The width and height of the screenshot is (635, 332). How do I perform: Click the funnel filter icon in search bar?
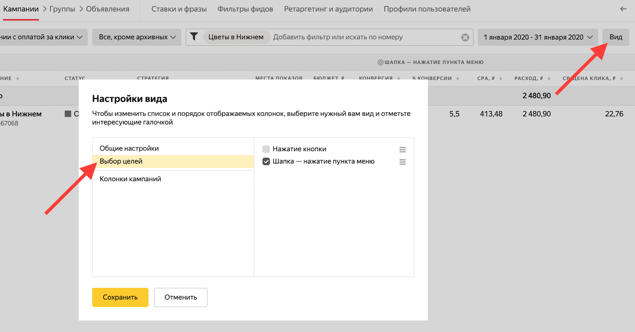click(x=194, y=37)
